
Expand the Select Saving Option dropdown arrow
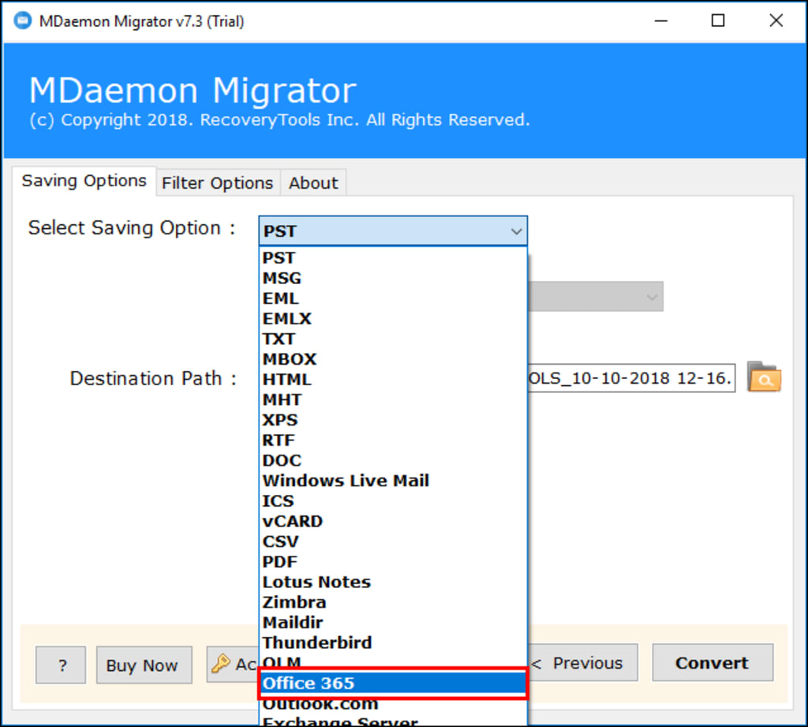516,231
